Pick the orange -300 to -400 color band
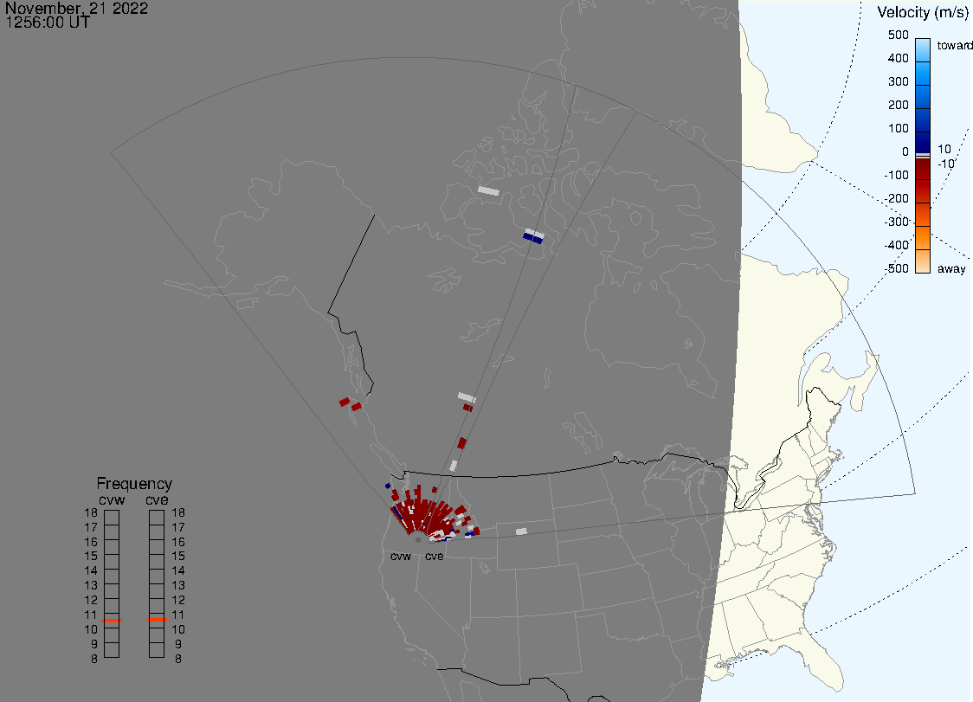 923,238
